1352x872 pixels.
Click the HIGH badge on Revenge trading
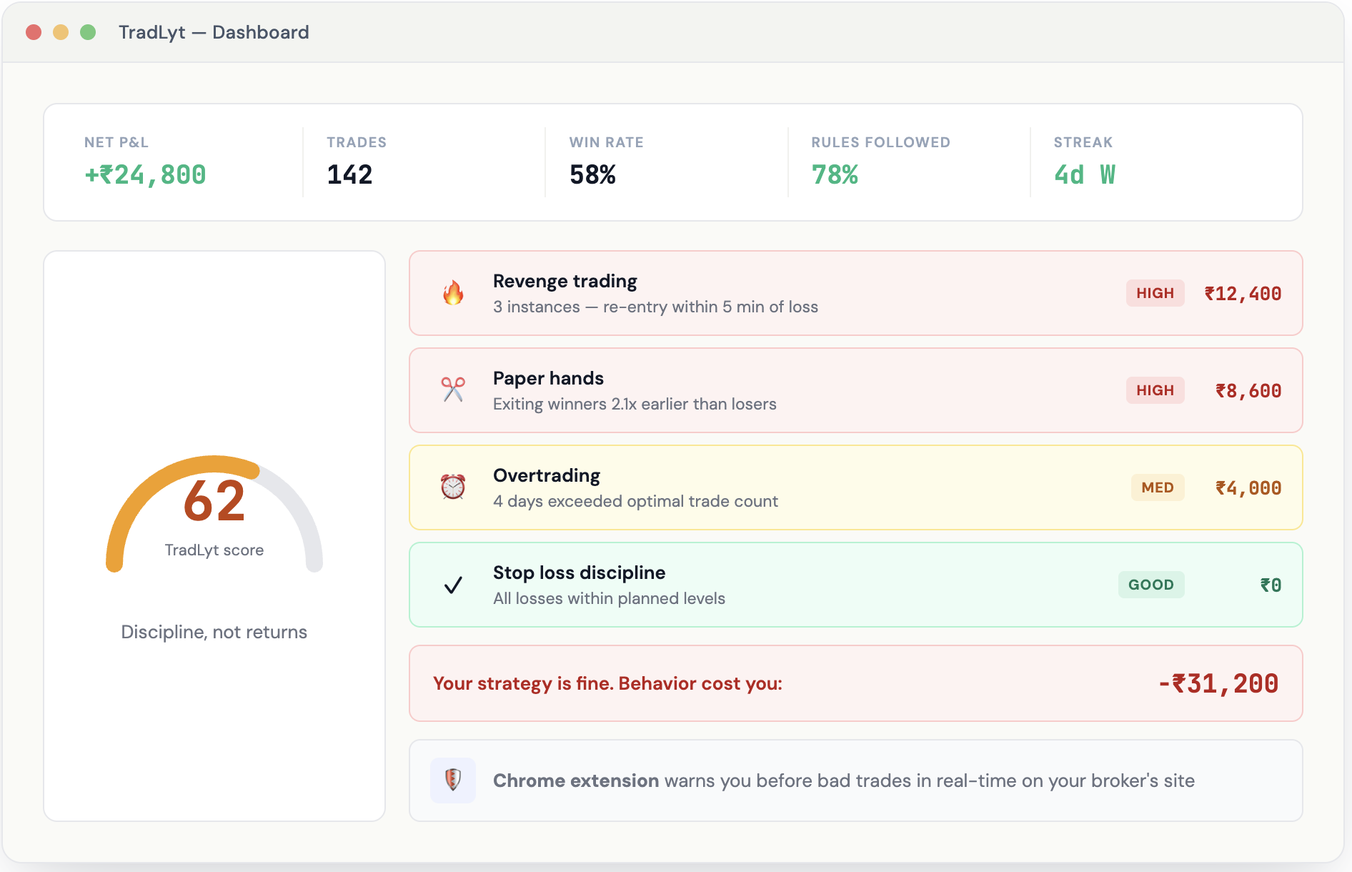point(1155,293)
